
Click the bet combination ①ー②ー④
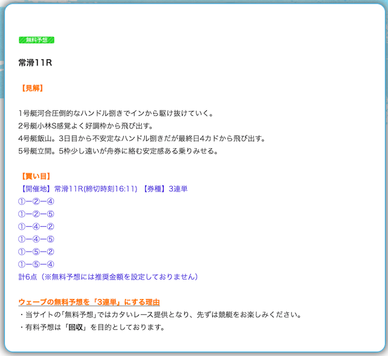point(36,201)
